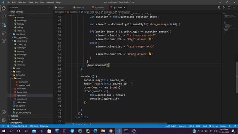
Task: Split the editor to the right
Action: coord(229,7)
